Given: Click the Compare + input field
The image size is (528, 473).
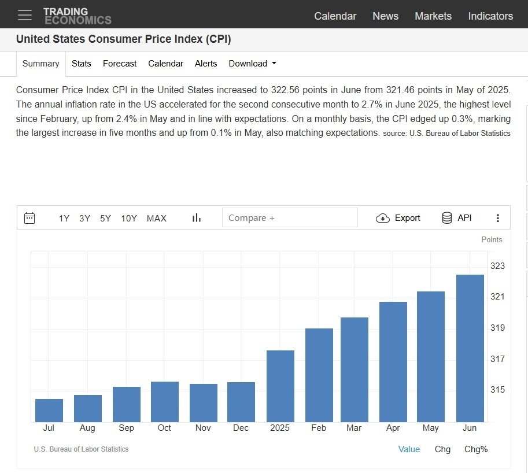Looking at the screenshot, I should 290,217.
